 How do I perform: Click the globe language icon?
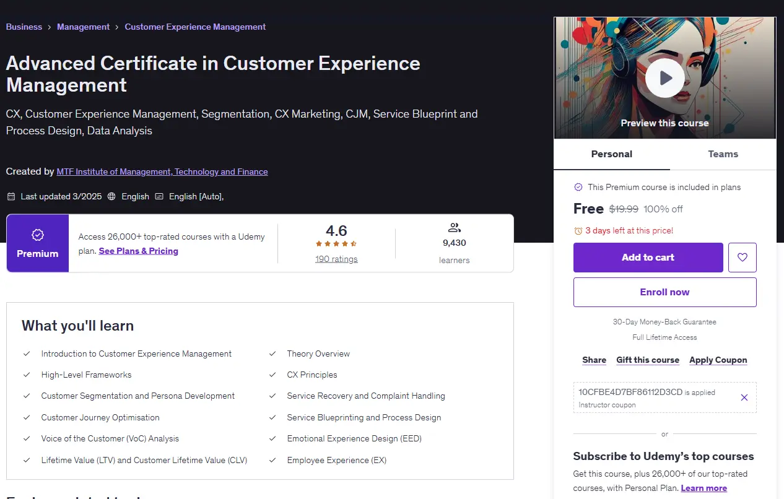coord(111,196)
